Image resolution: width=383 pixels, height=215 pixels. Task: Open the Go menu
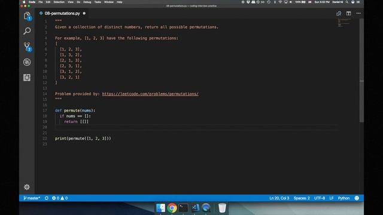78,2
